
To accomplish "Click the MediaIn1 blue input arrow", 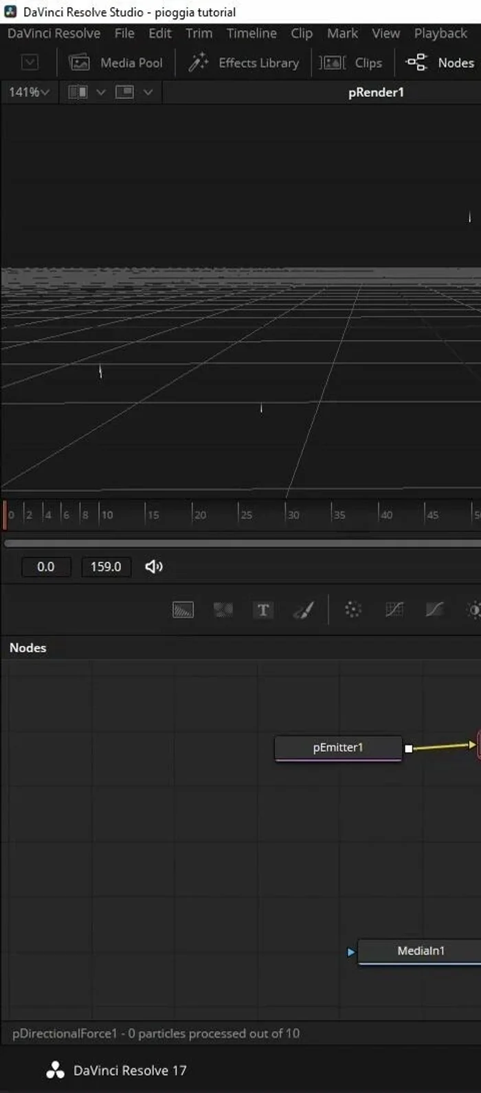I will [x=350, y=952].
